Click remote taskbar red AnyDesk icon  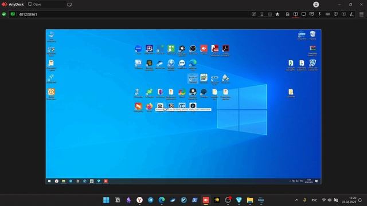(106, 181)
